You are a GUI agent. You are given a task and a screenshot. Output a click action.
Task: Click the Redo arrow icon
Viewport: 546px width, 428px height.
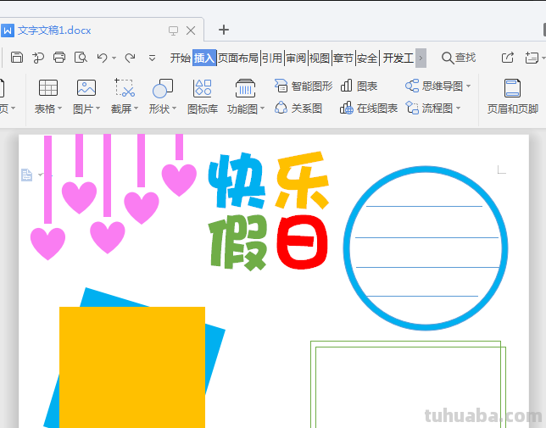(131, 58)
